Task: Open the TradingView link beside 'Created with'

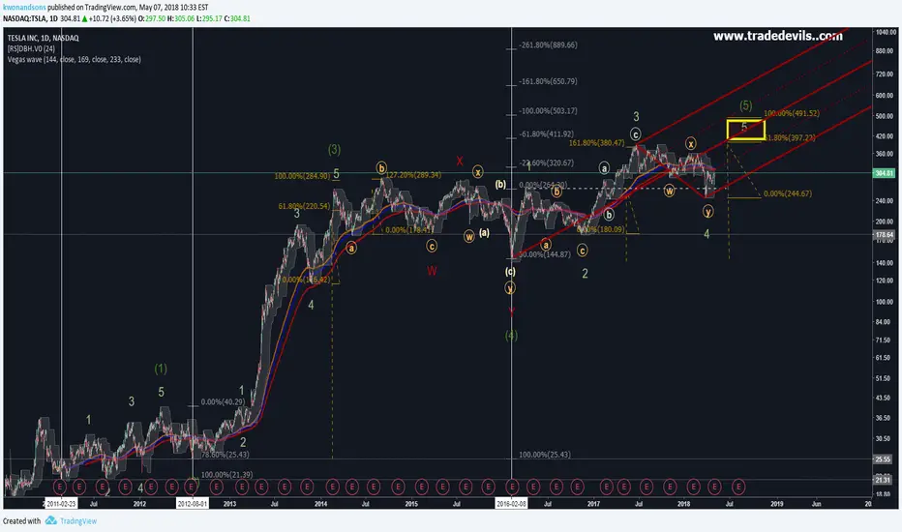Action: coord(78,521)
